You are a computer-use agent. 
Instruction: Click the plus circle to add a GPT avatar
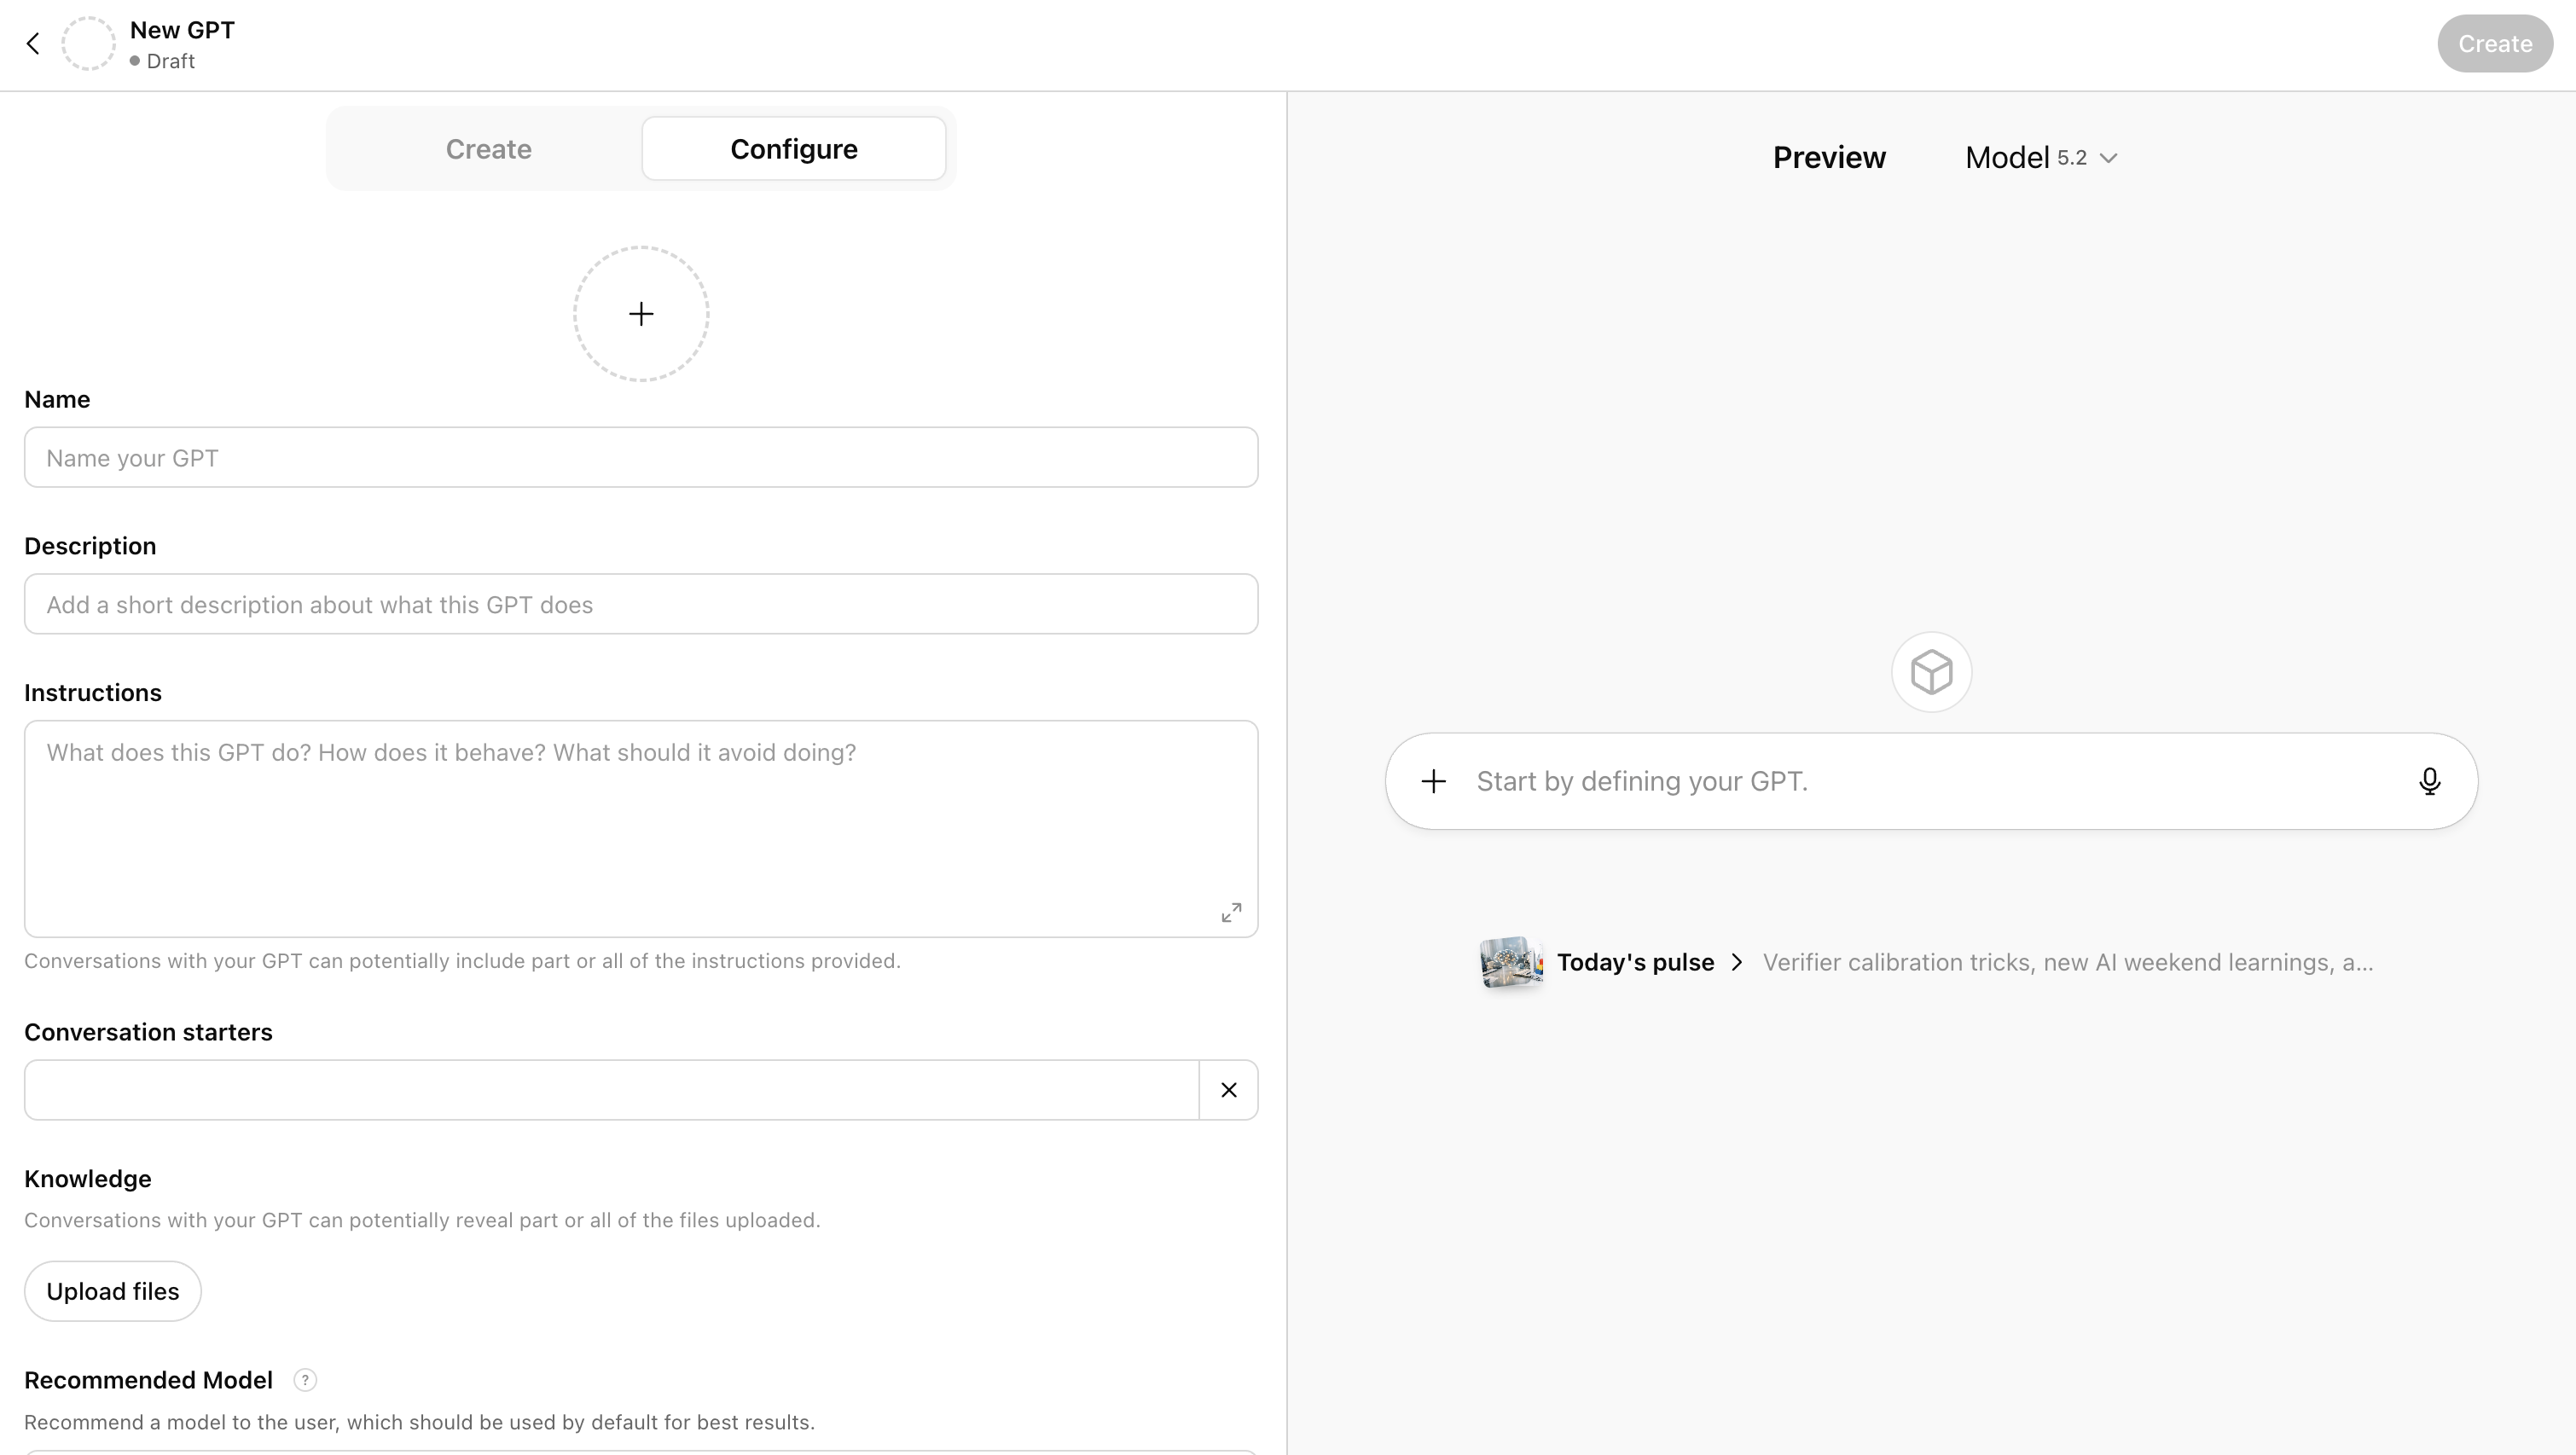(640, 313)
